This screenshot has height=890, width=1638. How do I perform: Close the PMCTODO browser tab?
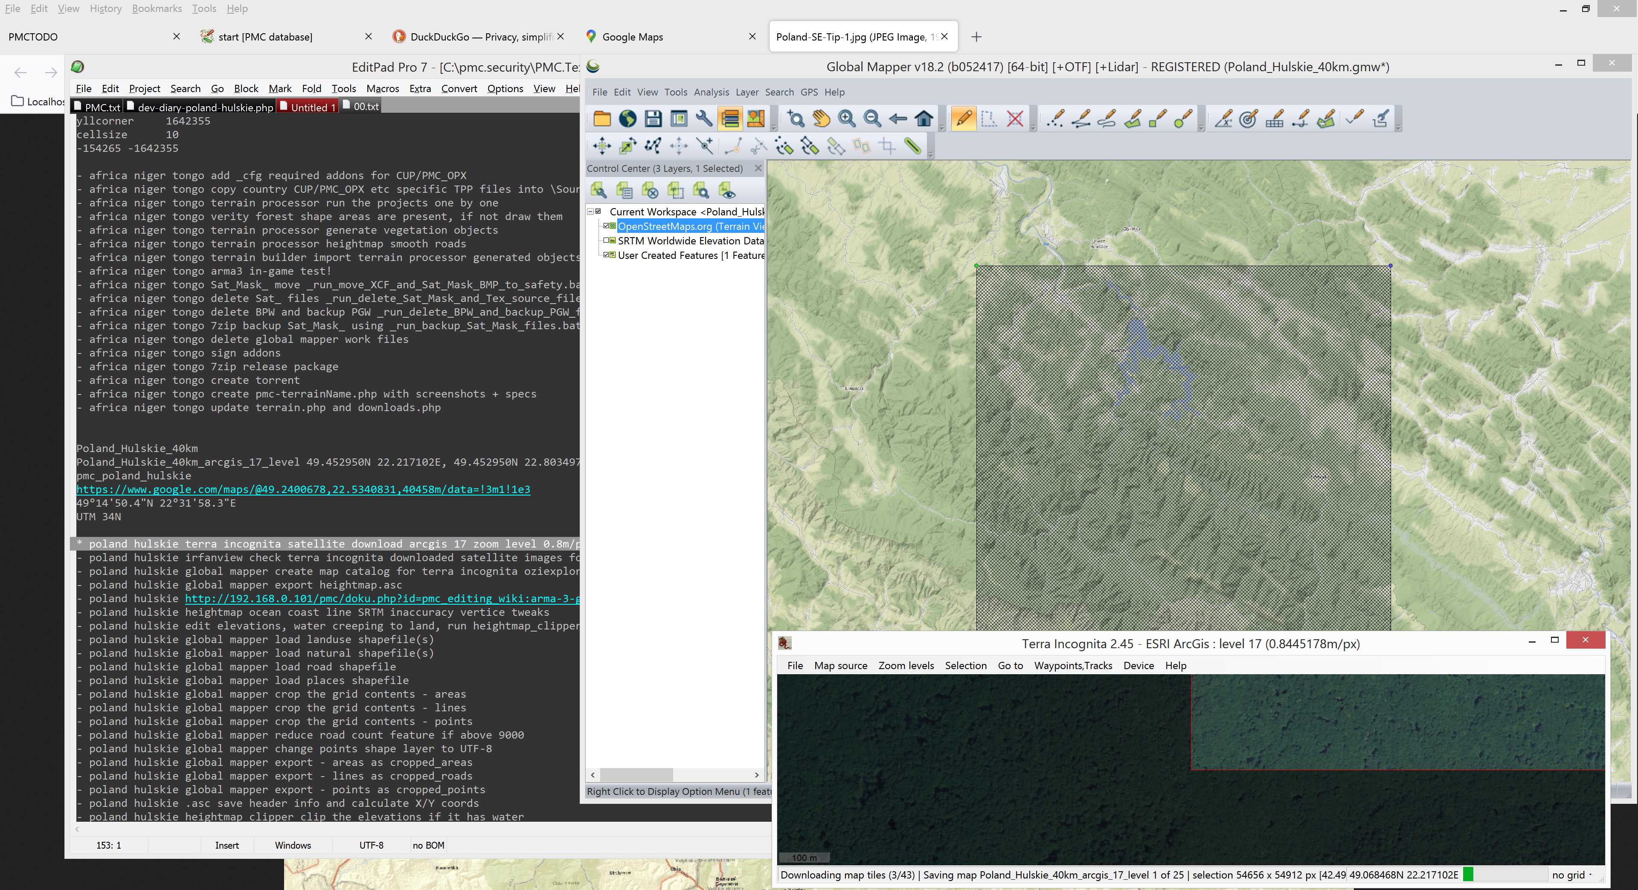coord(177,37)
